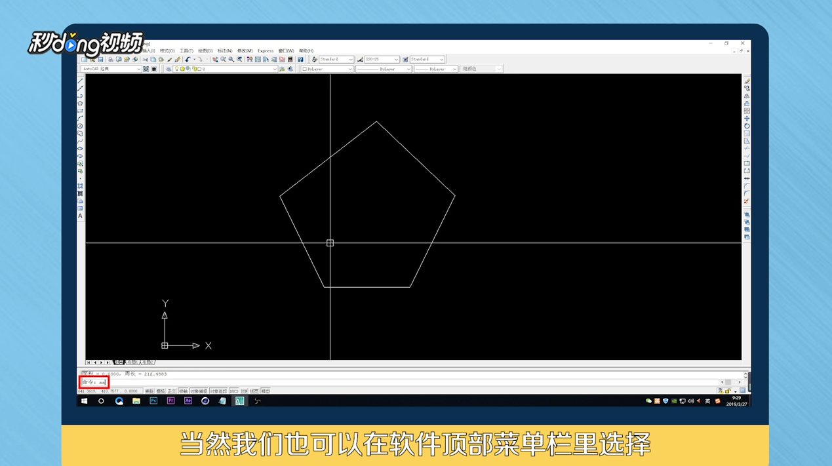
Task: Click the 模型 button in status bar
Action: point(266,391)
